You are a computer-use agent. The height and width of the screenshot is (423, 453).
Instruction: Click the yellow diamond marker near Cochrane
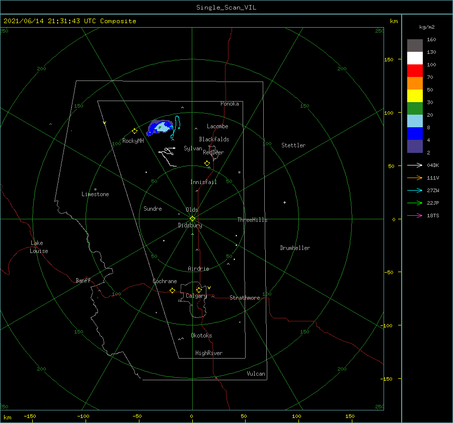coord(172,290)
